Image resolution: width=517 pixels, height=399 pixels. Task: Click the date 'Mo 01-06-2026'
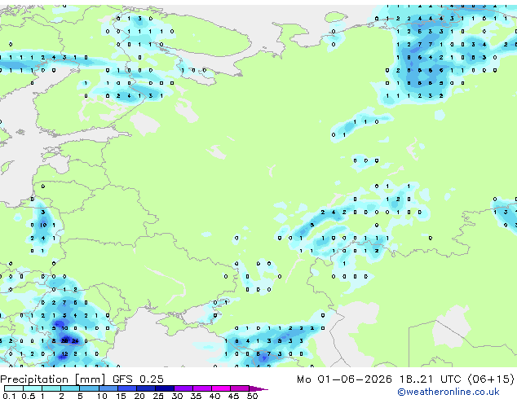[x=344, y=379]
